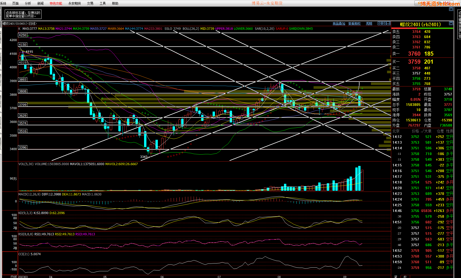
Task: Maximize the empty top window pane
Action: pyautogui.click(x=451, y=9)
